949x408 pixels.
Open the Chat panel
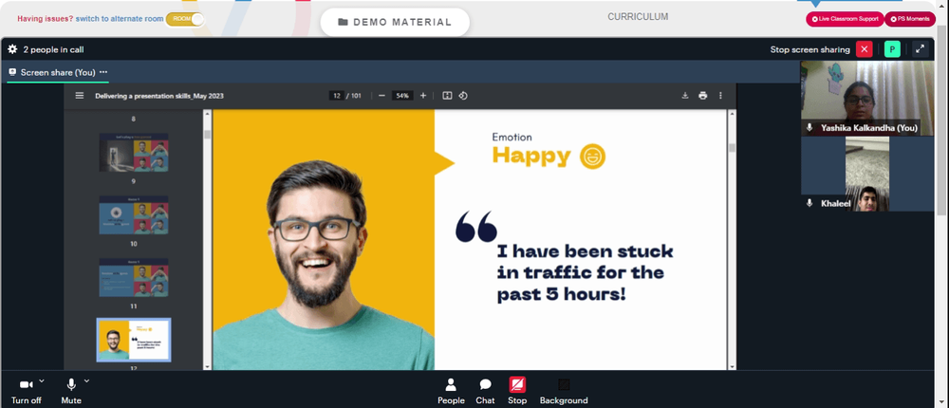tap(485, 391)
